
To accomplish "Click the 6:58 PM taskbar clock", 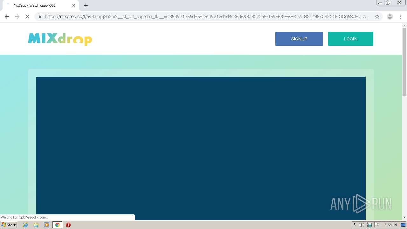I will click(x=390, y=225).
